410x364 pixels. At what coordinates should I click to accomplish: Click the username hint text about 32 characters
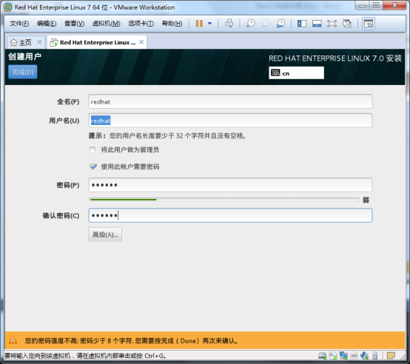(167, 135)
